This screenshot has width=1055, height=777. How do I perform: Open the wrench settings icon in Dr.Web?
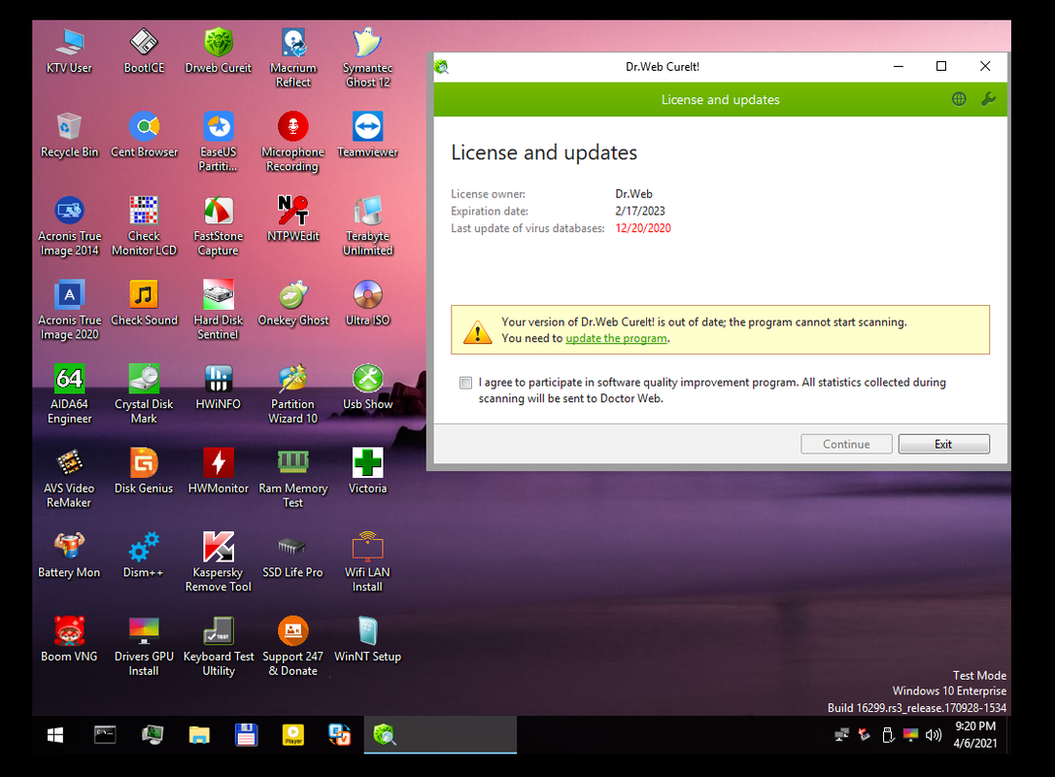988,100
